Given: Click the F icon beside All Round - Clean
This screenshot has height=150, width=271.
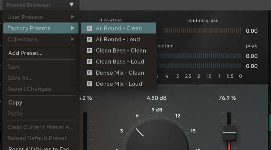Looking at the screenshot, I should pos(89,28).
